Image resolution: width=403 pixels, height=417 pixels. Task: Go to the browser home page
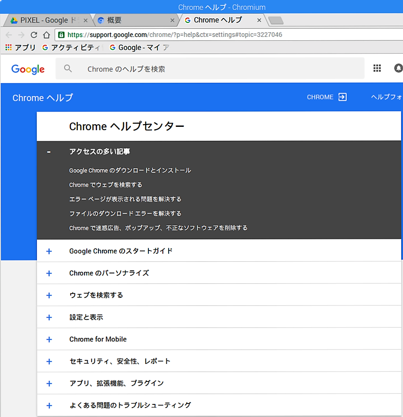[x=46, y=35]
